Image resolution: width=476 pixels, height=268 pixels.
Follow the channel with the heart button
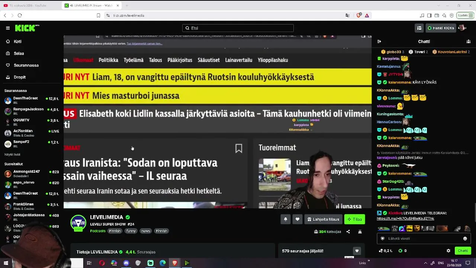pos(297,219)
